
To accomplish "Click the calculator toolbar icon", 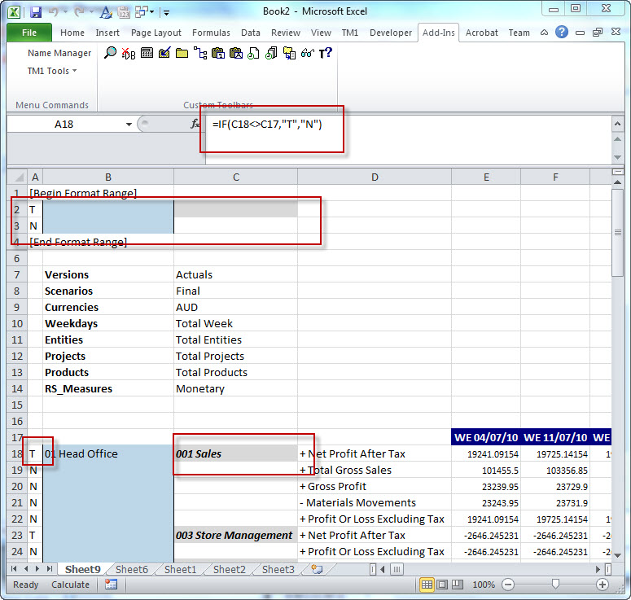I will click(x=147, y=53).
